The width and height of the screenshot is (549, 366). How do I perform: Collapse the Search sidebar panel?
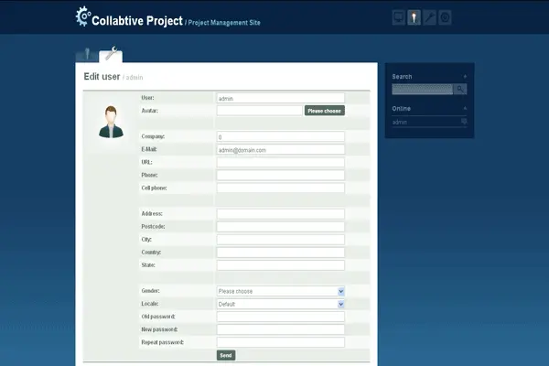point(465,77)
